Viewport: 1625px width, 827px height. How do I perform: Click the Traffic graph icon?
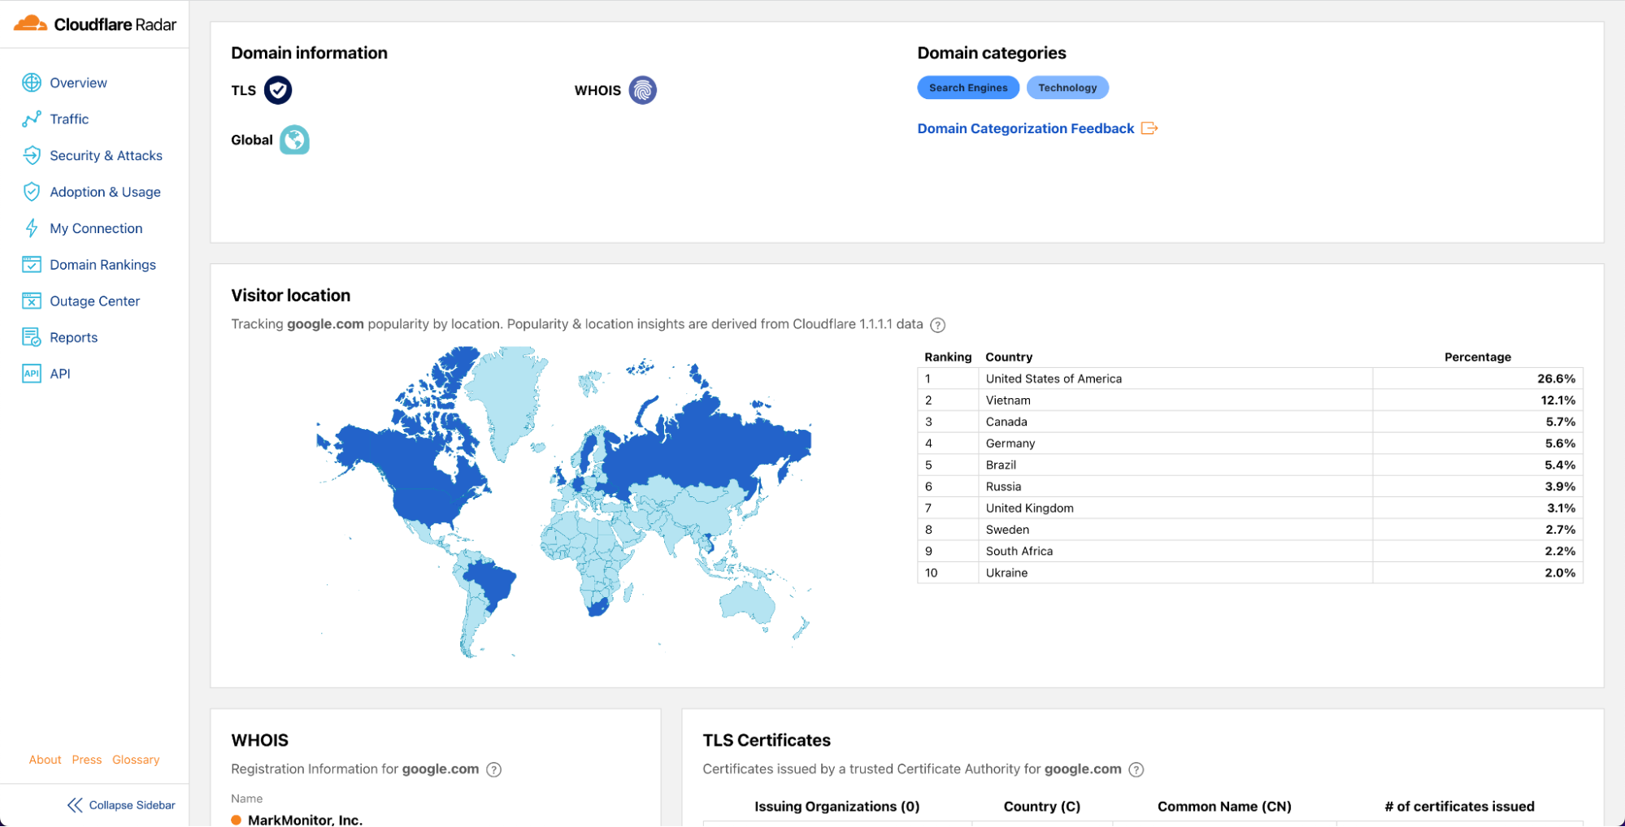click(32, 119)
